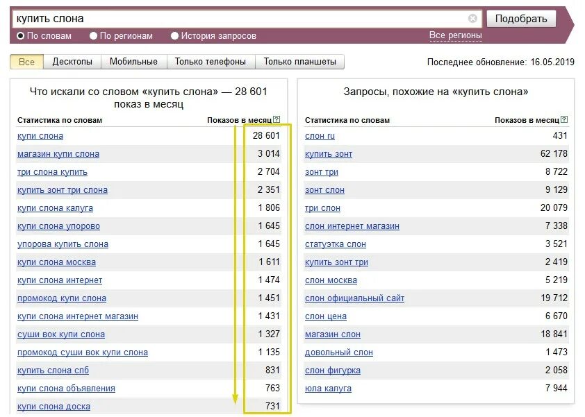Clear the search field with the X icon

pos(473,19)
